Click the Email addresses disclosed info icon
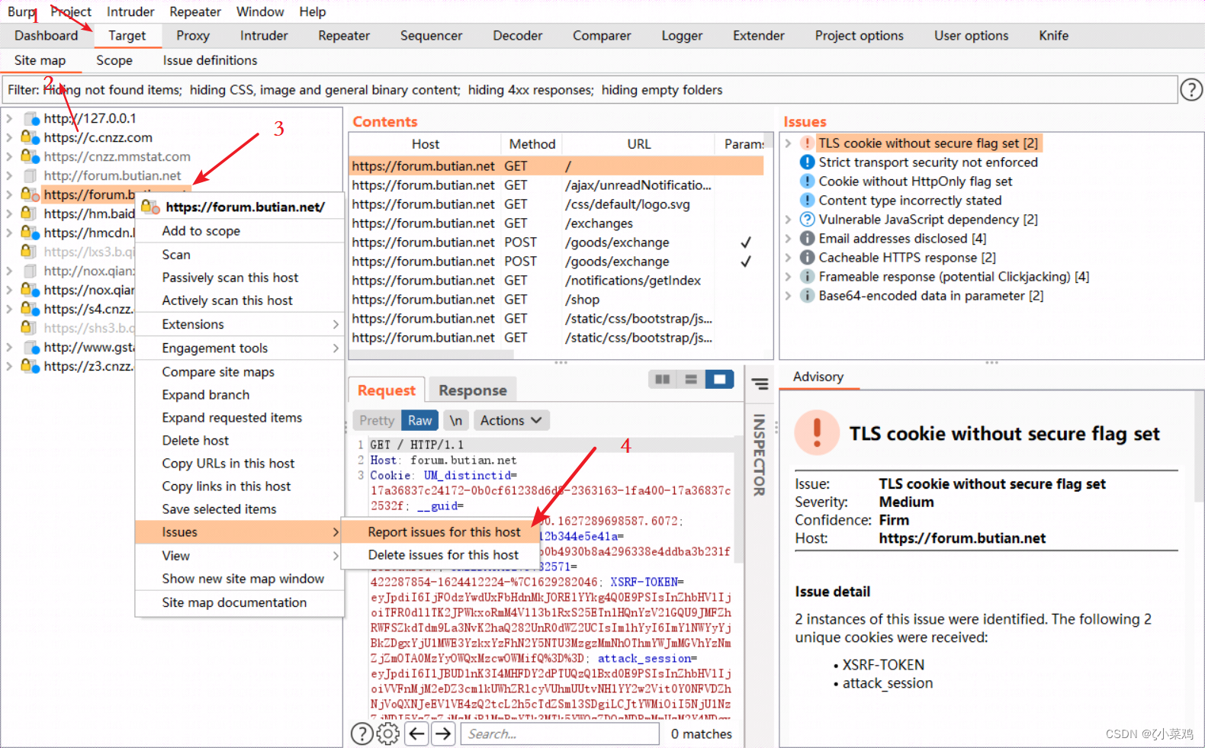This screenshot has width=1205, height=748. [x=807, y=238]
